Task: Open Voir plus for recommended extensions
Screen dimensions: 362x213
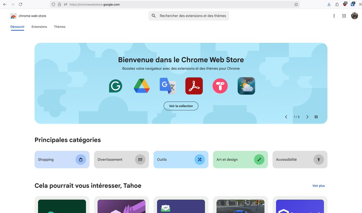Action: coord(319,186)
